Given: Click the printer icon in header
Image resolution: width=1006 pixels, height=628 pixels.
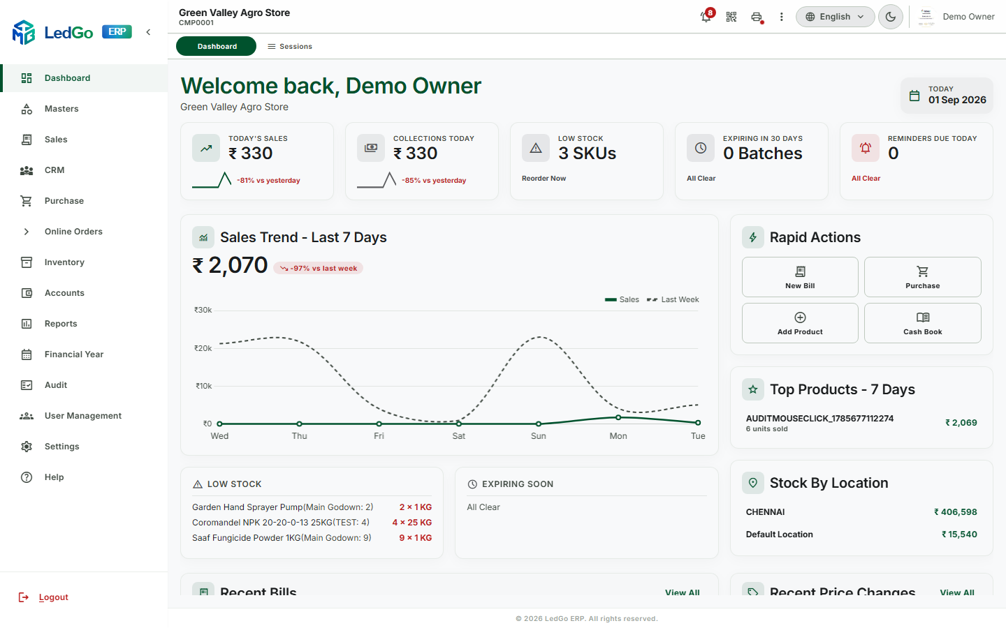Looking at the screenshot, I should tap(757, 17).
